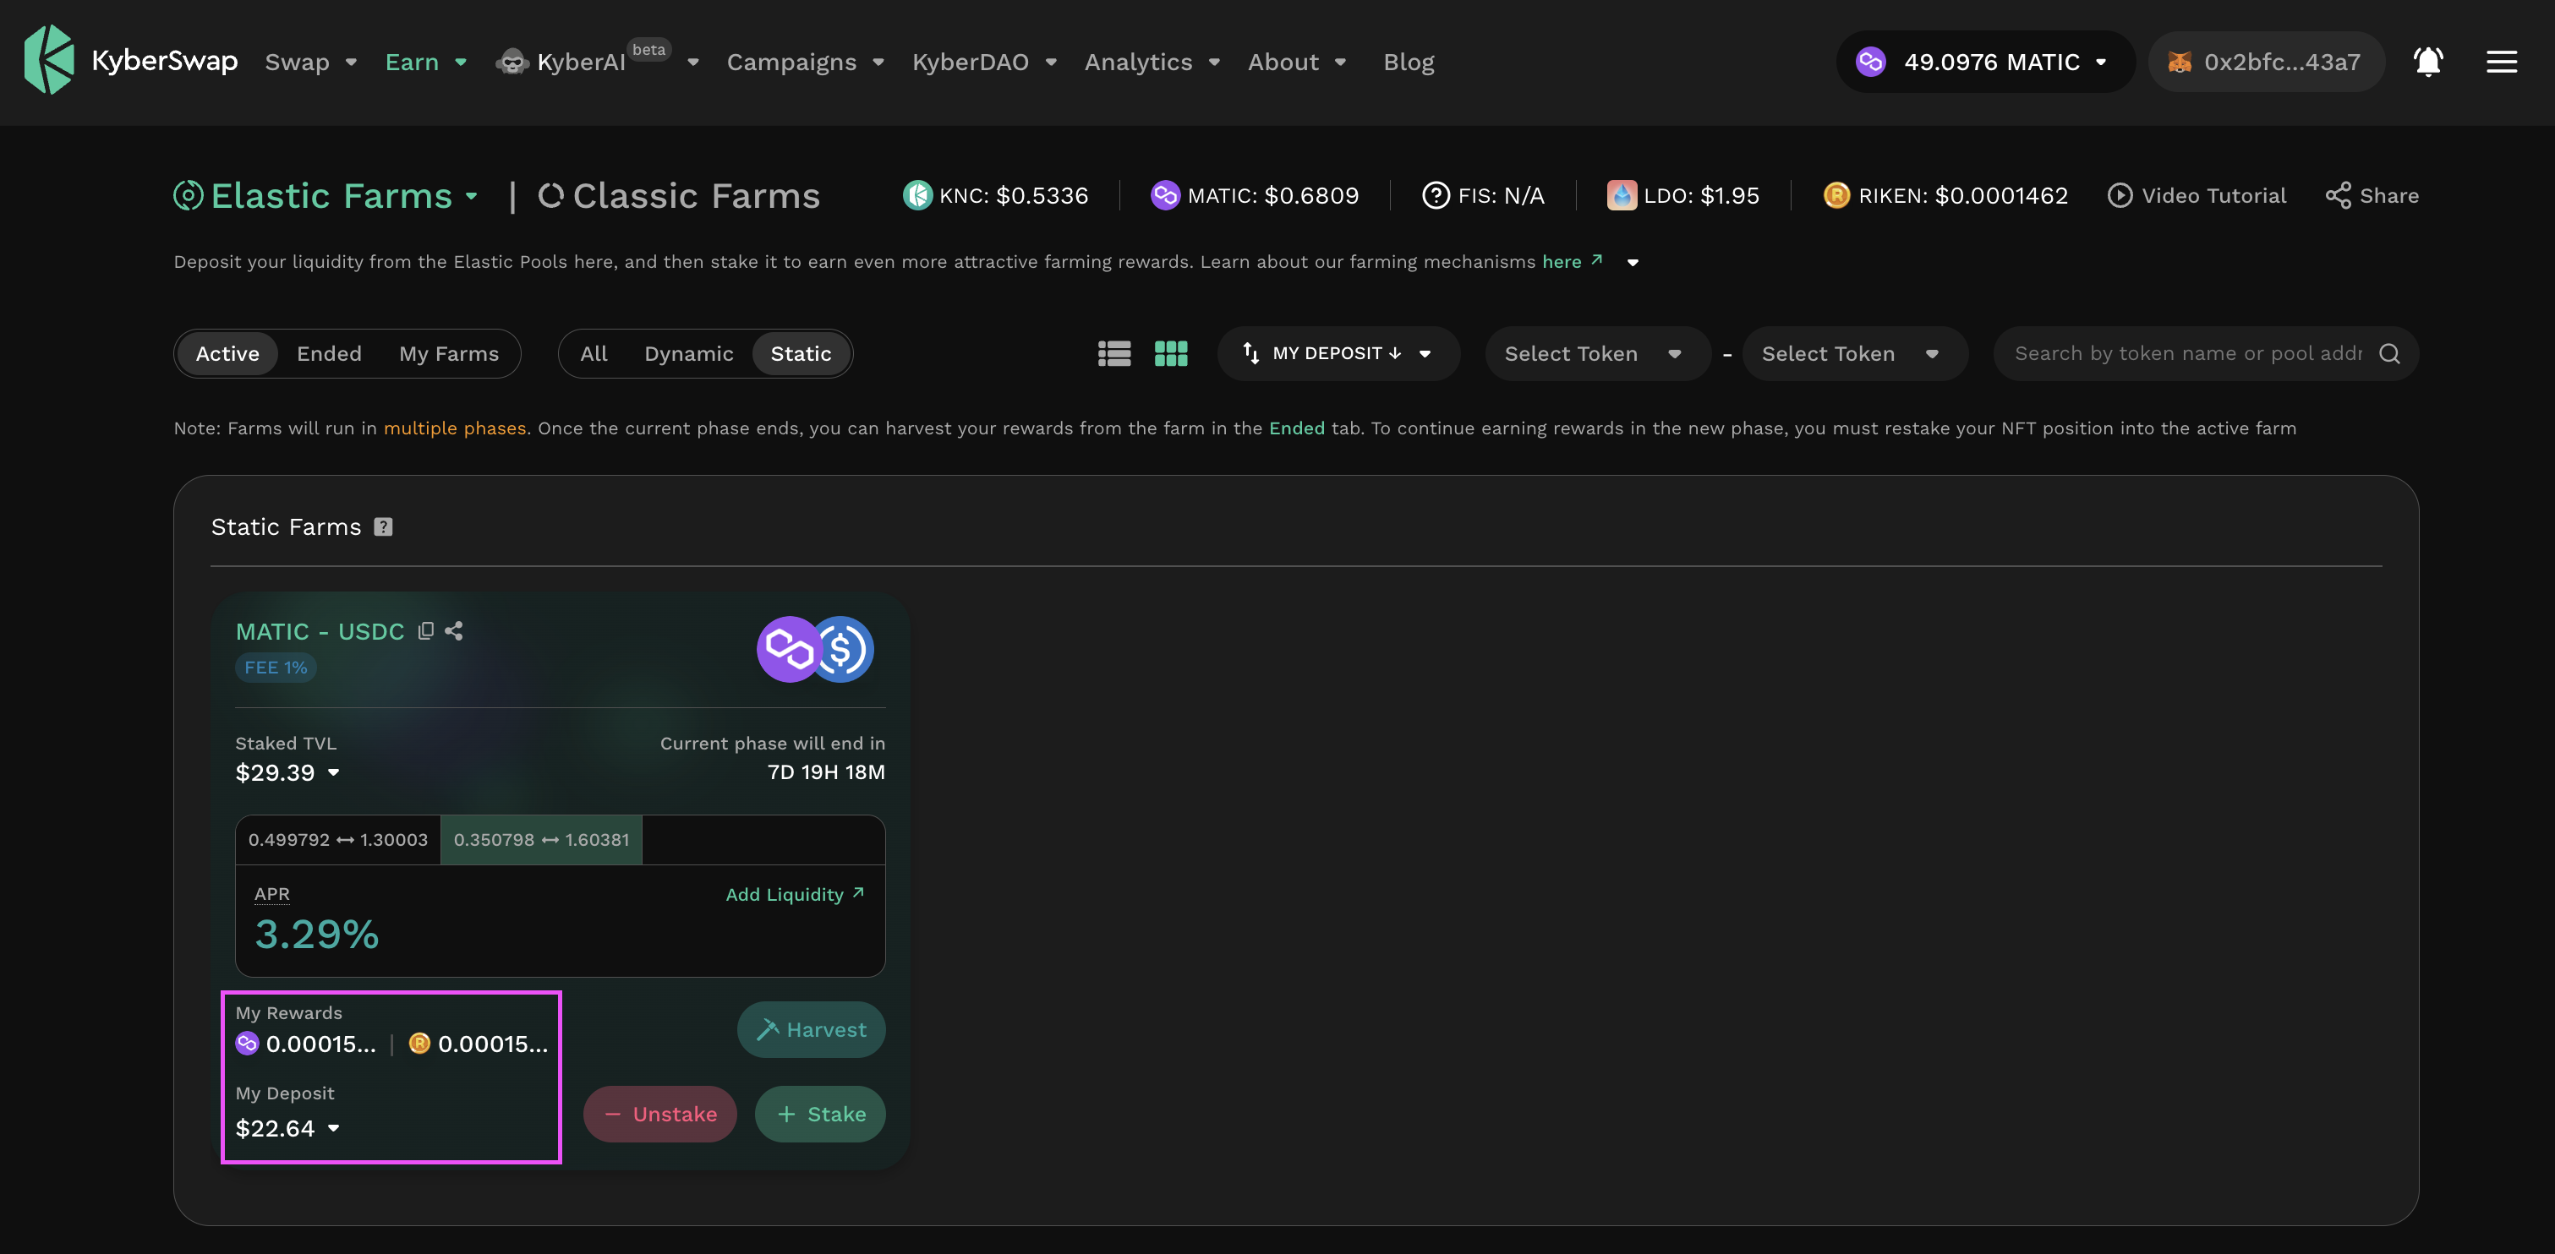2555x1254 pixels.
Task: Open the Earn menu
Action: pyautogui.click(x=425, y=62)
